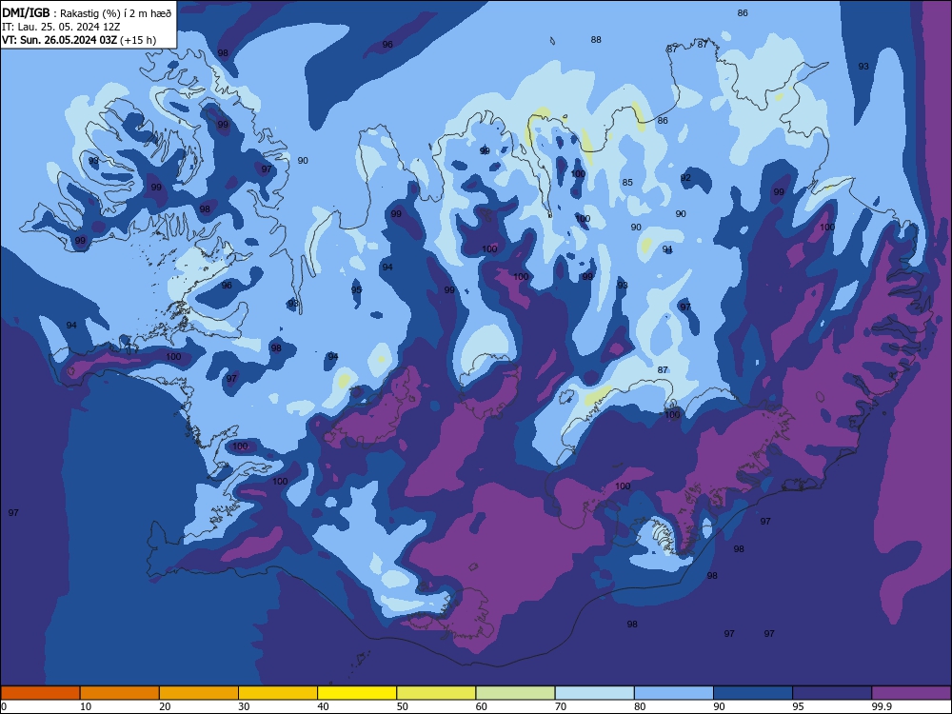Click the 0-10 dark orange legend swatch
The width and height of the screenshot is (952, 714).
pos(40,693)
